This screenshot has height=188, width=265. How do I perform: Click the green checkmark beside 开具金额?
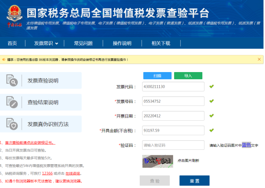pos(211,130)
